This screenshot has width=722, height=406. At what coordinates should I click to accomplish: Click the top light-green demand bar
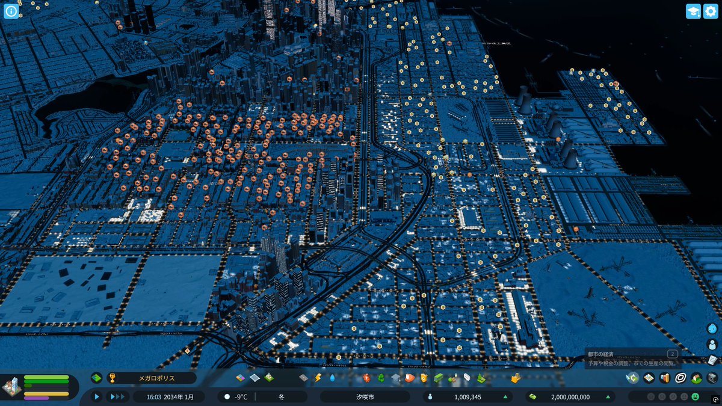click(x=46, y=377)
